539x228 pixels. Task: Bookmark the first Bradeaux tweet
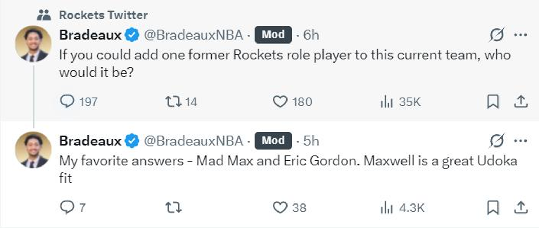pyautogui.click(x=493, y=102)
